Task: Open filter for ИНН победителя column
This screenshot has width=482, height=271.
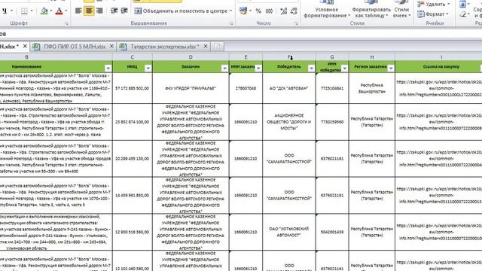Action: tap(345, 69)
